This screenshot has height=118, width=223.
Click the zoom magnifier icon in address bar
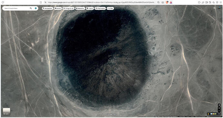(158, 2)
